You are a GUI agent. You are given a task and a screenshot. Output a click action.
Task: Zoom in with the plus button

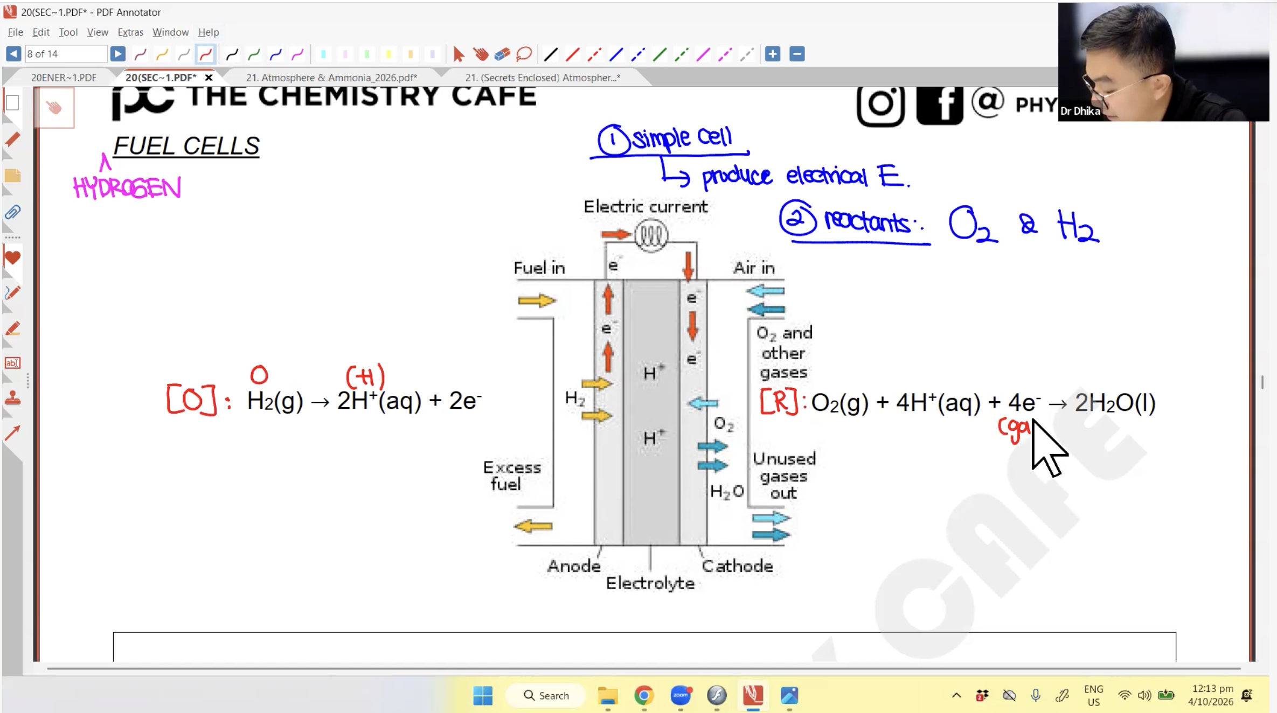click(773, 54)
